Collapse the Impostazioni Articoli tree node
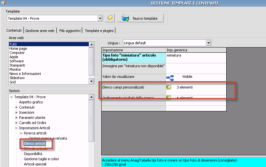The height and width of the screenshot is (167, 266). tap(16, 128)
